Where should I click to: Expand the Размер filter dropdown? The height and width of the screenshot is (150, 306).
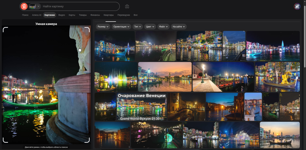coord(103,27)
